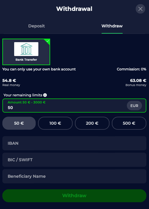Close the Withdrawal dialog with the X icon
This screenshot has height=209, width=149.
click(140, 9)
